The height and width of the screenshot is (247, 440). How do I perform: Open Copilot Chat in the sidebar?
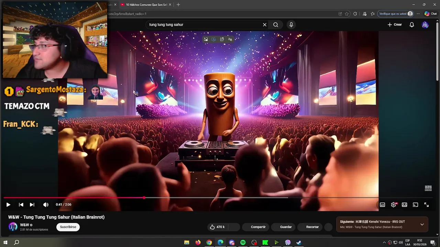430,14
